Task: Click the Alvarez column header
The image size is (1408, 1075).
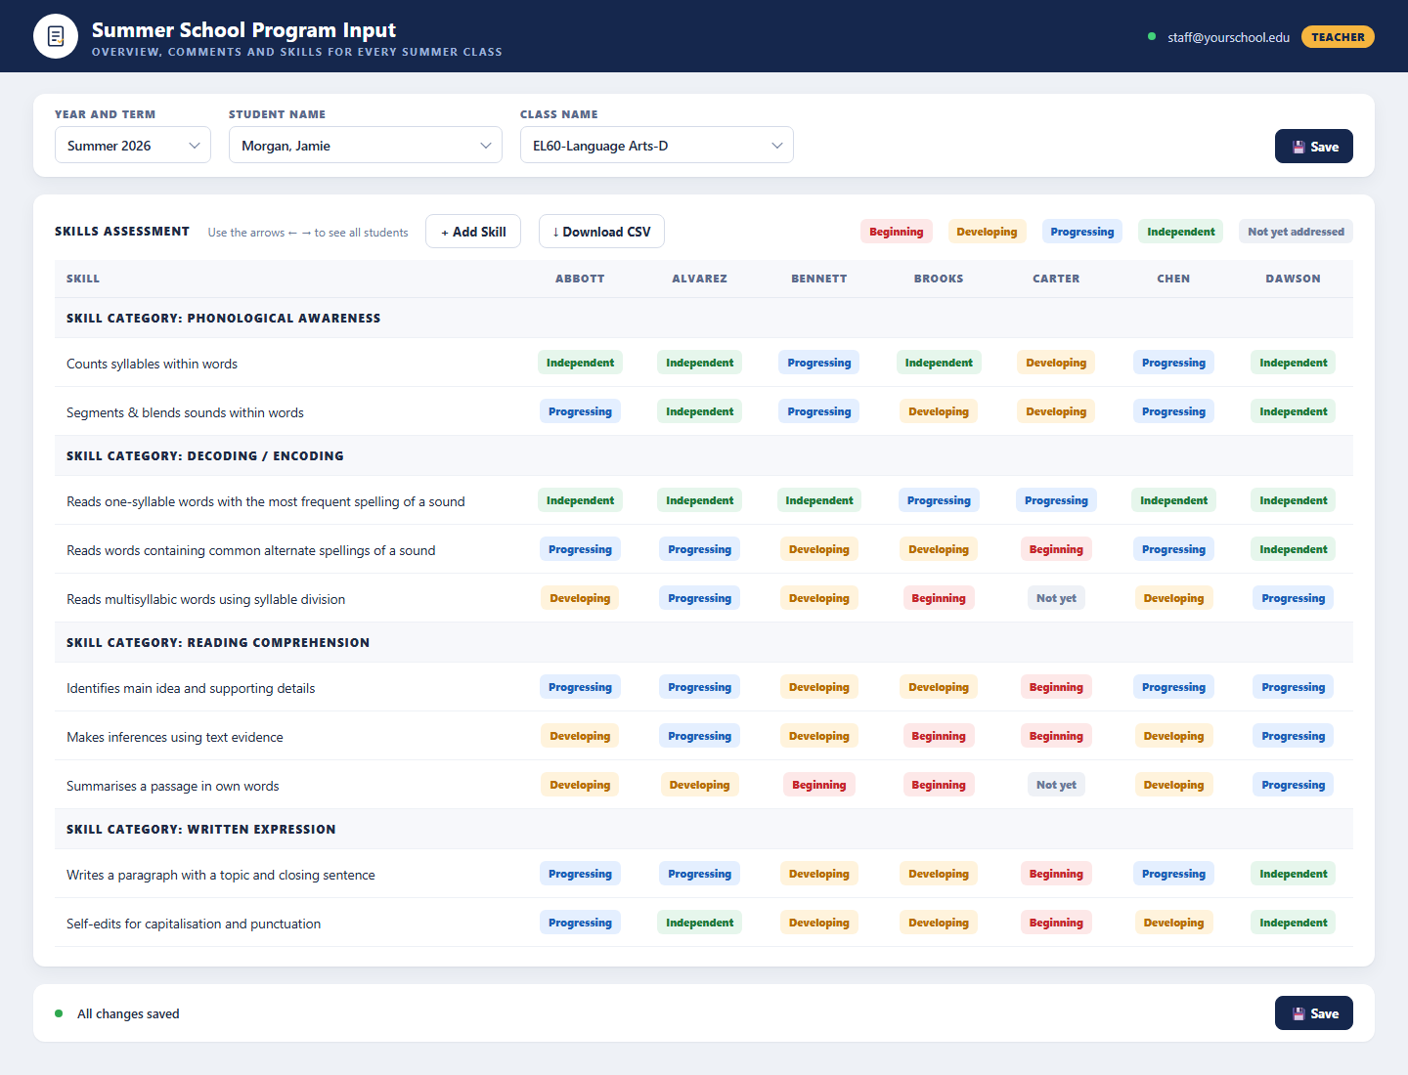Action: 699,279
